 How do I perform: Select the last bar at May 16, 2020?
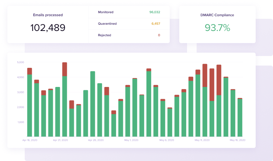tap(240, 118)
